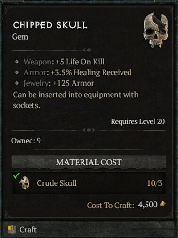Click the Craft button label

[28, 230]
